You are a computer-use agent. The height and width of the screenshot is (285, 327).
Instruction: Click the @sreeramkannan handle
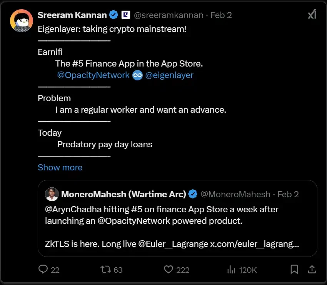169,15
